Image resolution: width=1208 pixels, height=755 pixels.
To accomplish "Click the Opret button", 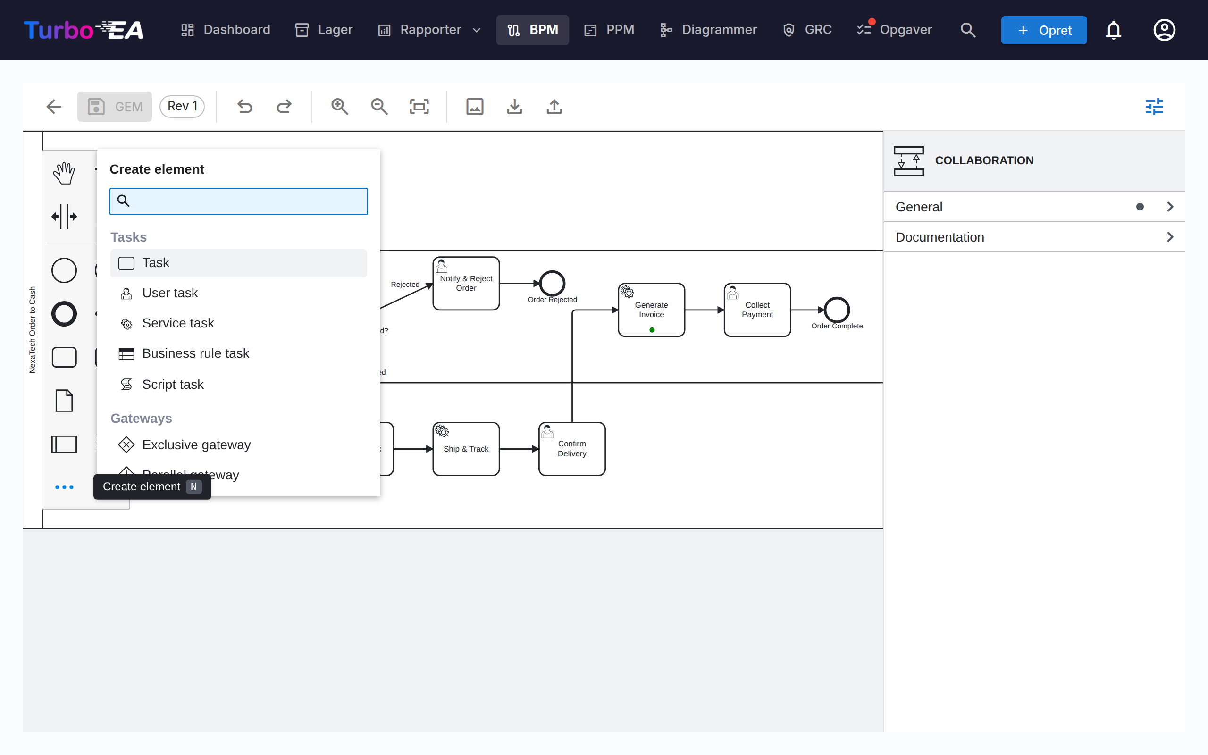I will click(x=1044, y=30).
